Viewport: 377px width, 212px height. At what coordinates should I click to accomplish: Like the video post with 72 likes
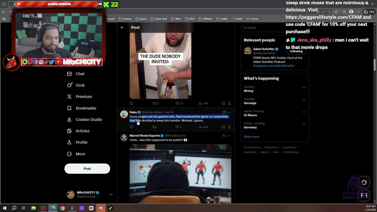pyautogui.click(x=179, y=103)
